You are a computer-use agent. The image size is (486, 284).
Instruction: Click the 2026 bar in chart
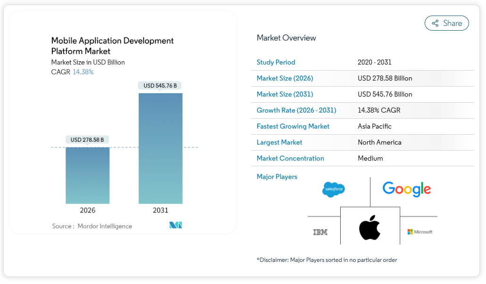tap(87, 175)
